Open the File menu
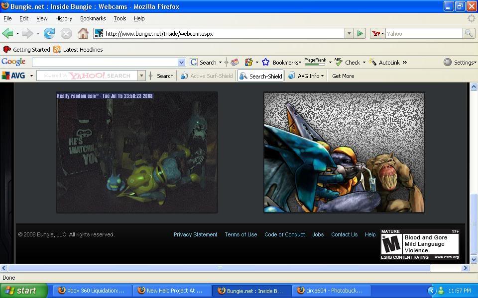This screenshot has height=298, width=478. pos(7,18)
